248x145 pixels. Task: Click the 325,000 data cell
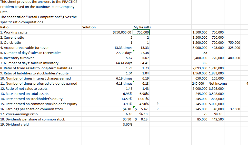233,48
